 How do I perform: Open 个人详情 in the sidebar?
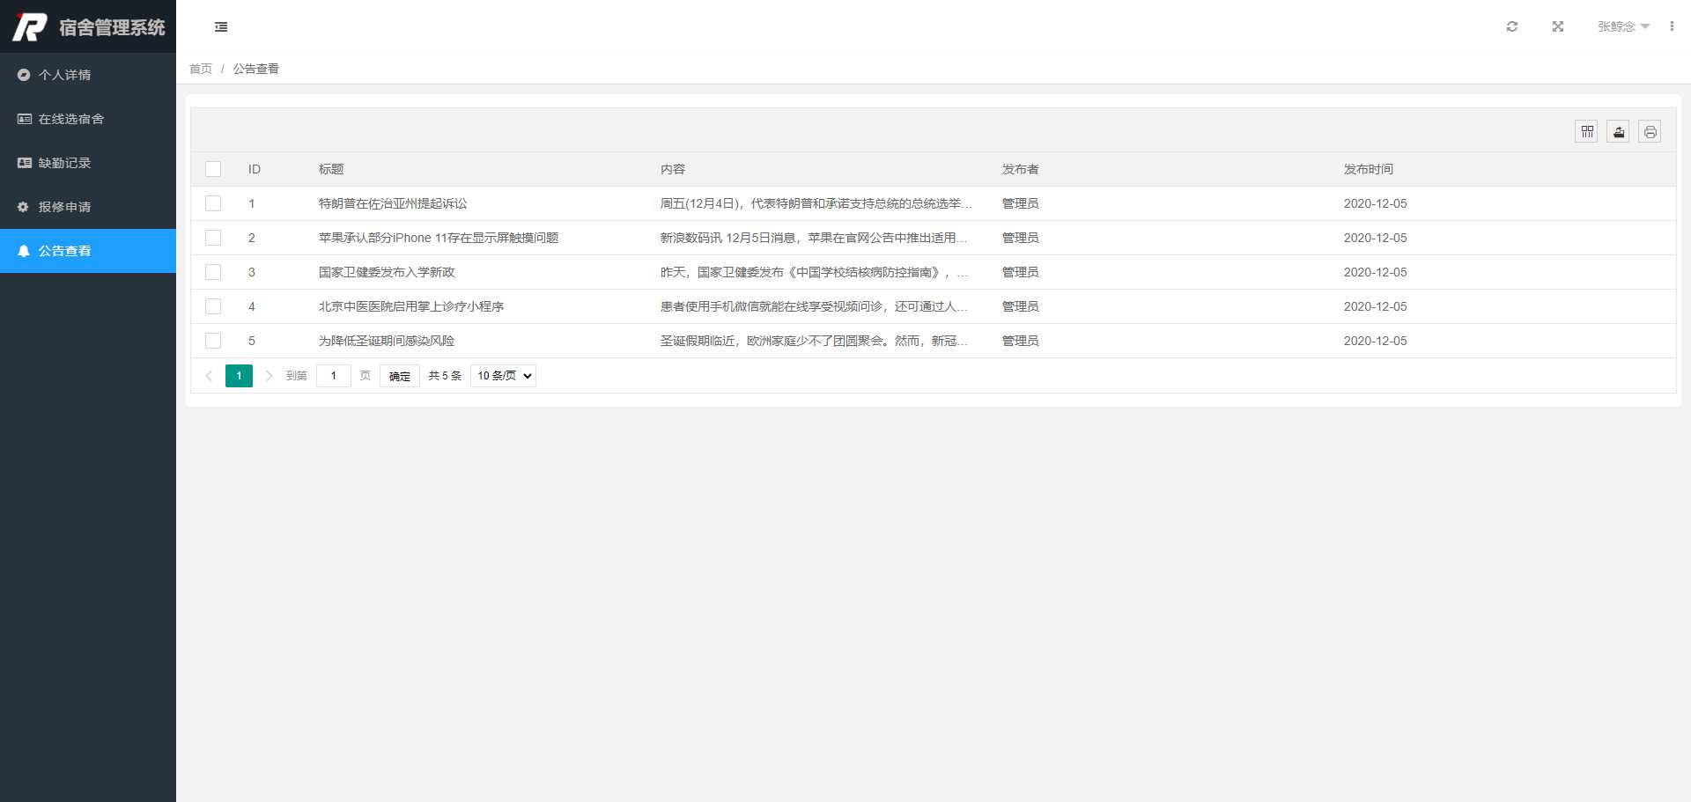click(x=88, y=75)
